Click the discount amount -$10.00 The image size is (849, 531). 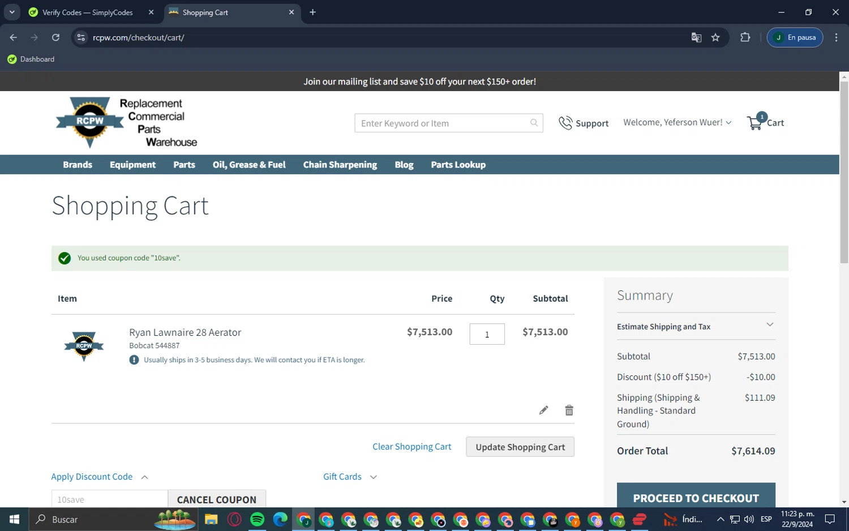coord(761,377)
